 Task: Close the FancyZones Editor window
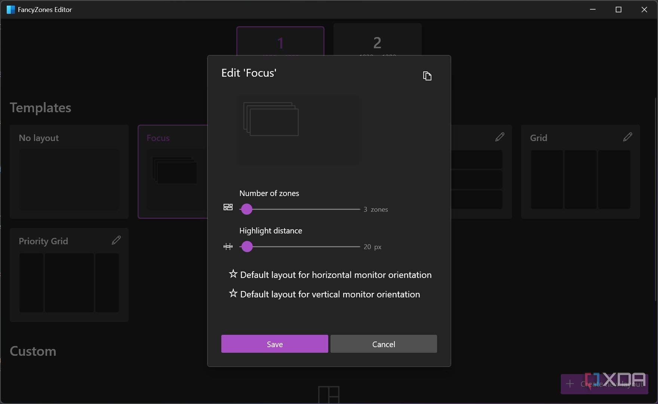[644, 10]
